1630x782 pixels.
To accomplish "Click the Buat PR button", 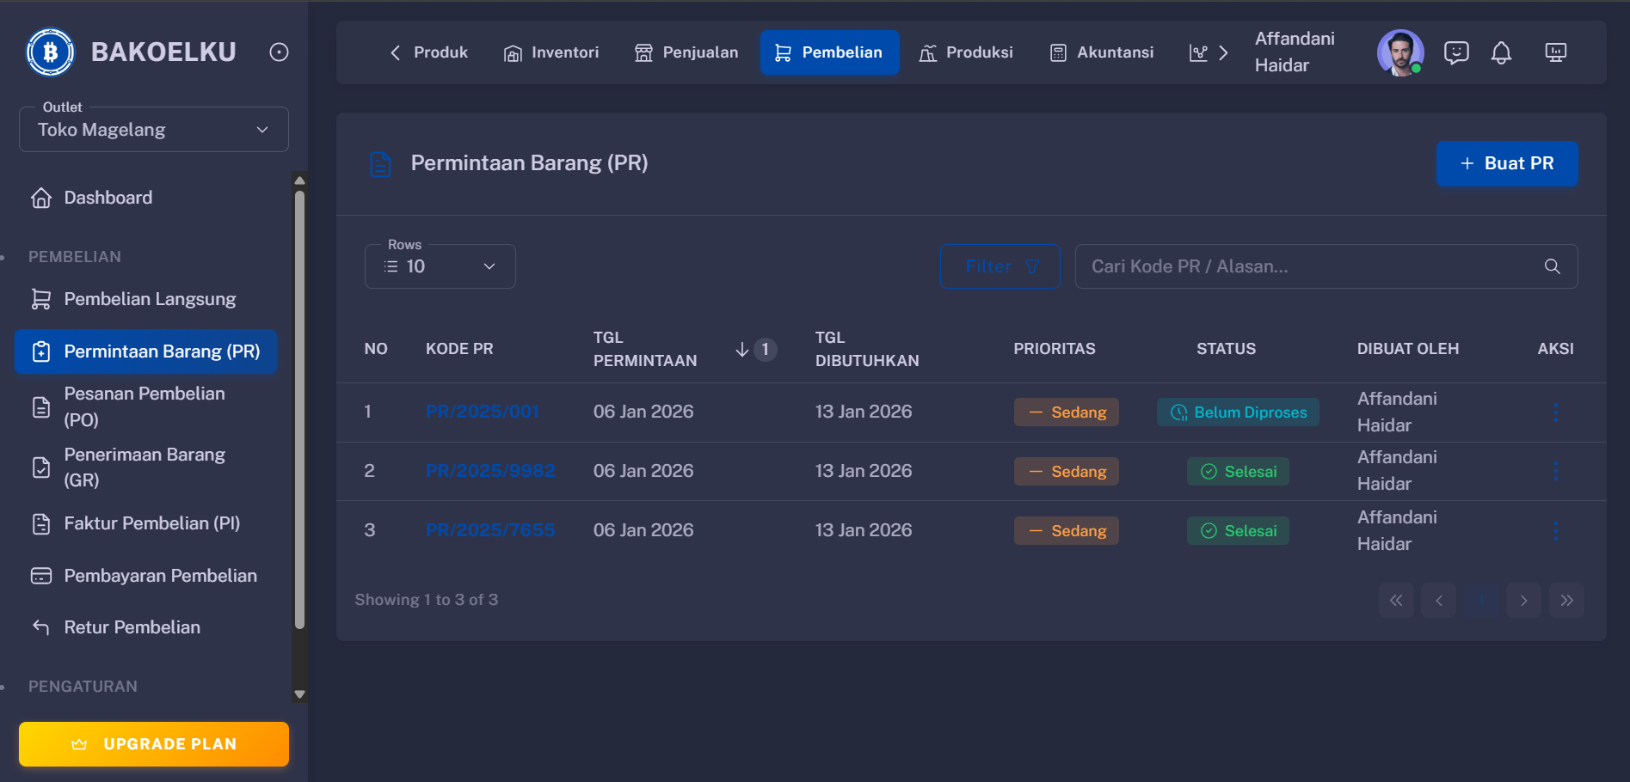I will click(x=1506, y=163).
